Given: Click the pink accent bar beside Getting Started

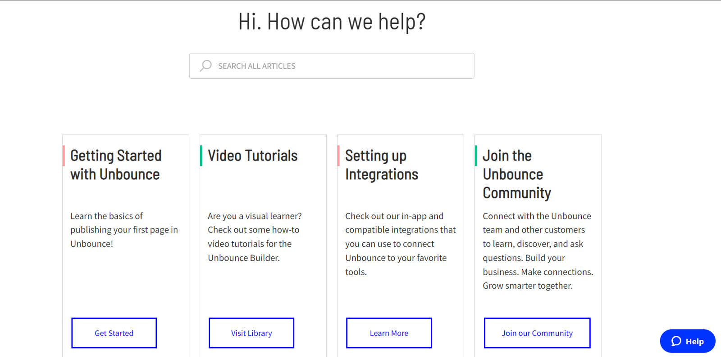Looking at the screenshot, I should tap(64, 156).
